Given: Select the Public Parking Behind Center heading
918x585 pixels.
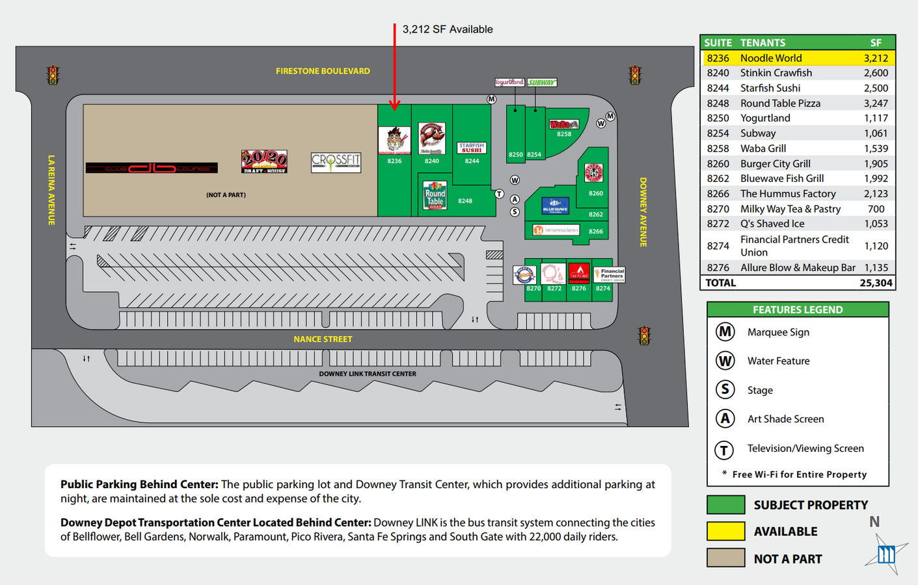Looking at the screenshot, I should pos(139,484).
